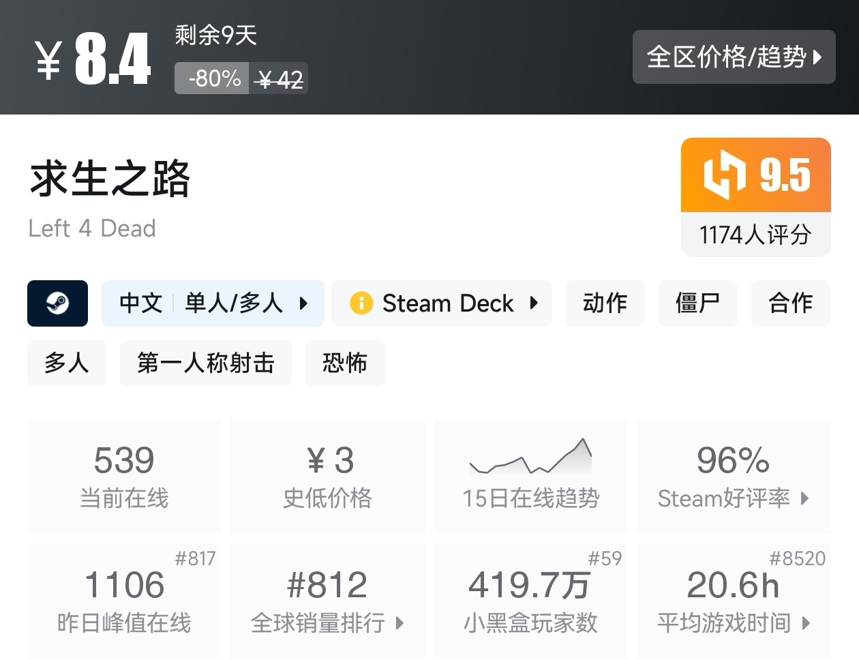859x660 pixels.
Task: Click the 1174人评分 rating count link
Action: pyautogui.click(x=755, y=235)
